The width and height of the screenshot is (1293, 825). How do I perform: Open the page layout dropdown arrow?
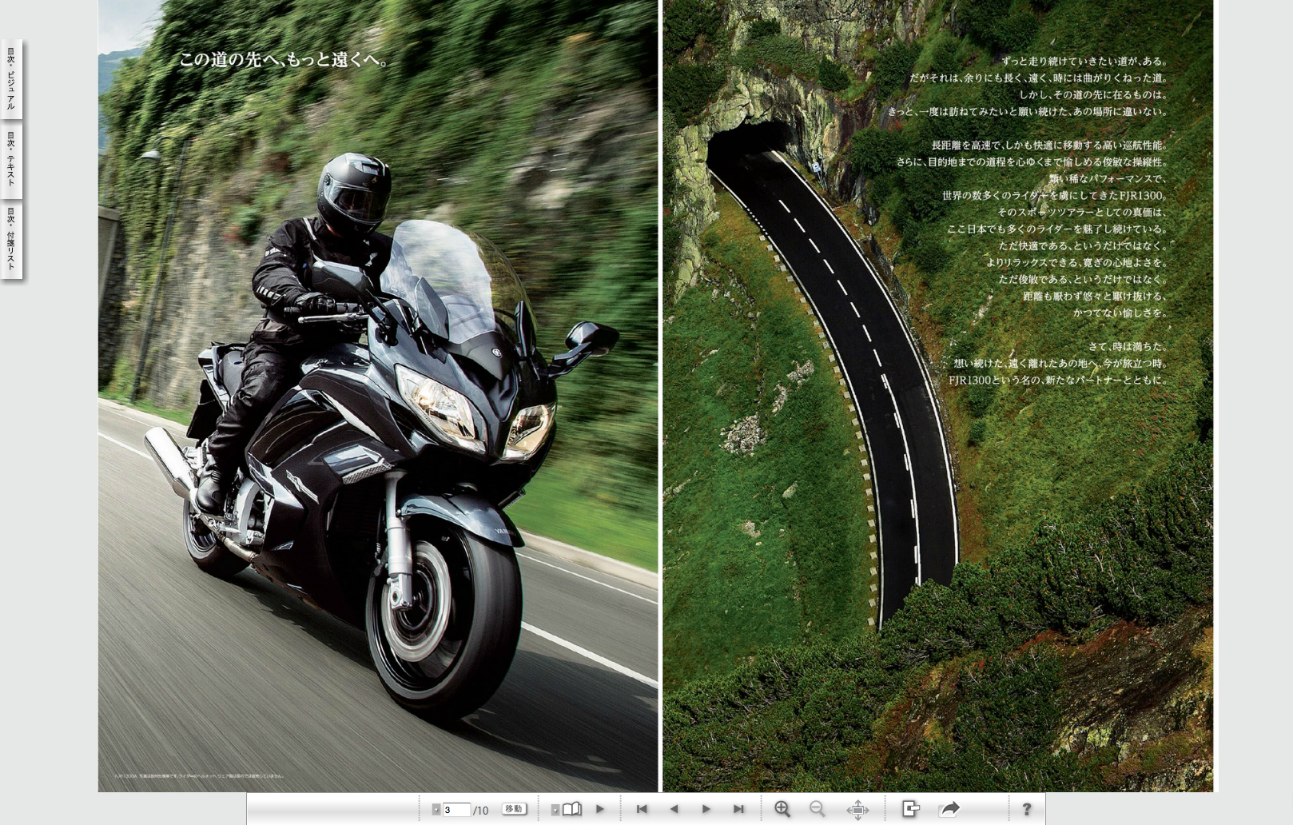555,810
